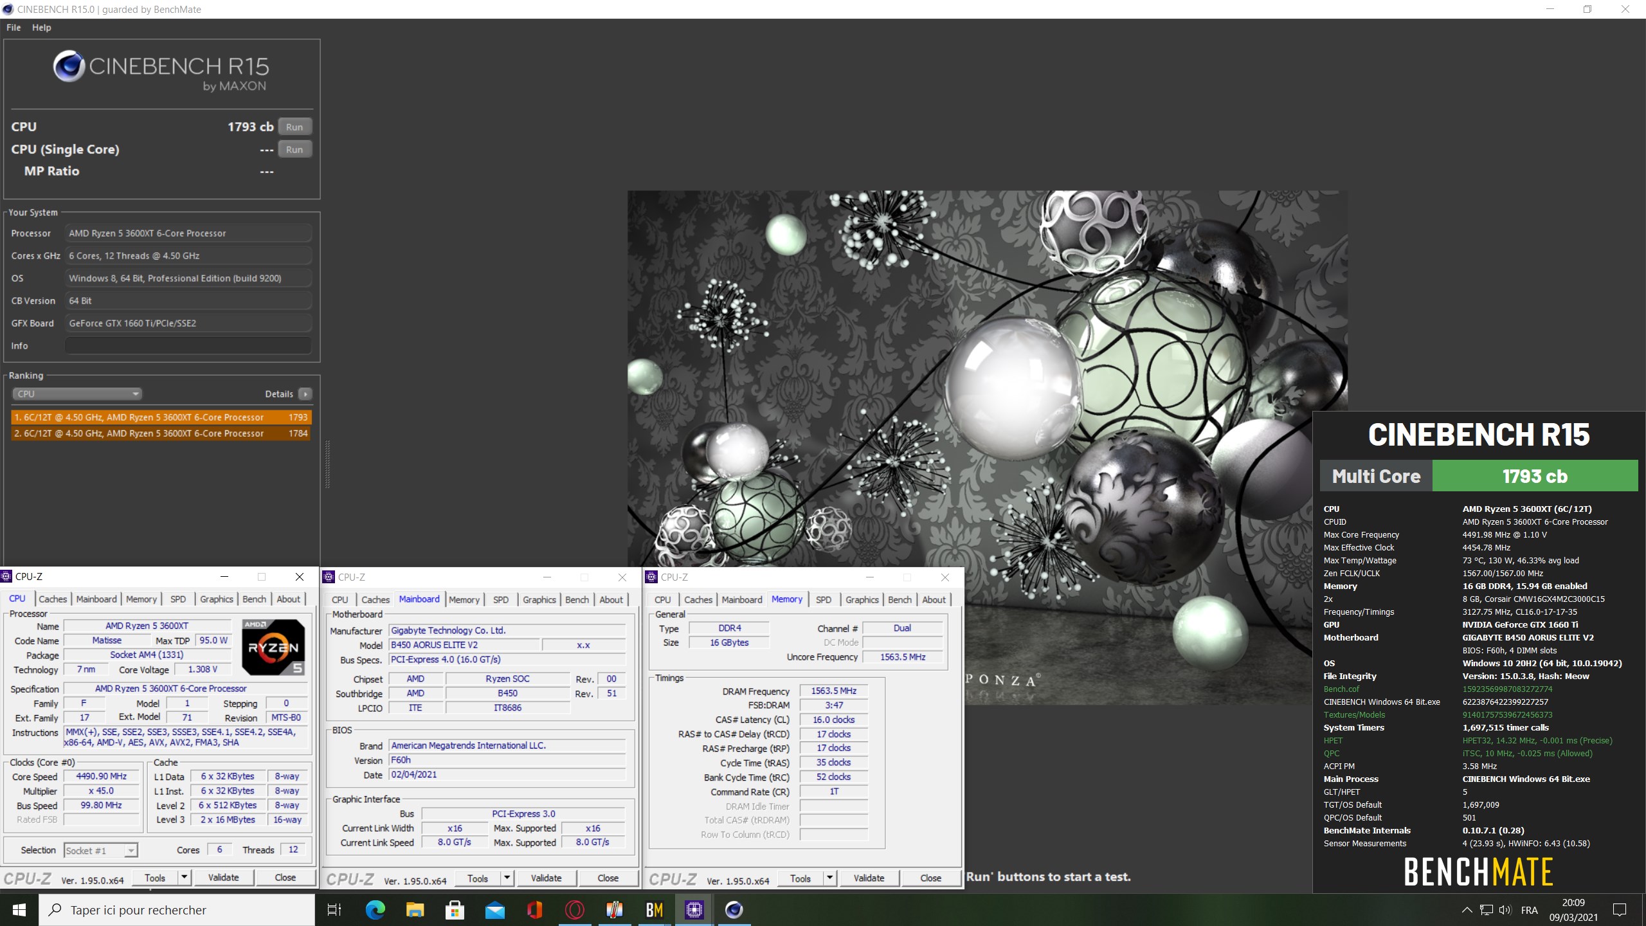Open the Windows Start menu
The width and height of the screenshot is (1646, 926).
[x=19, y=910]
